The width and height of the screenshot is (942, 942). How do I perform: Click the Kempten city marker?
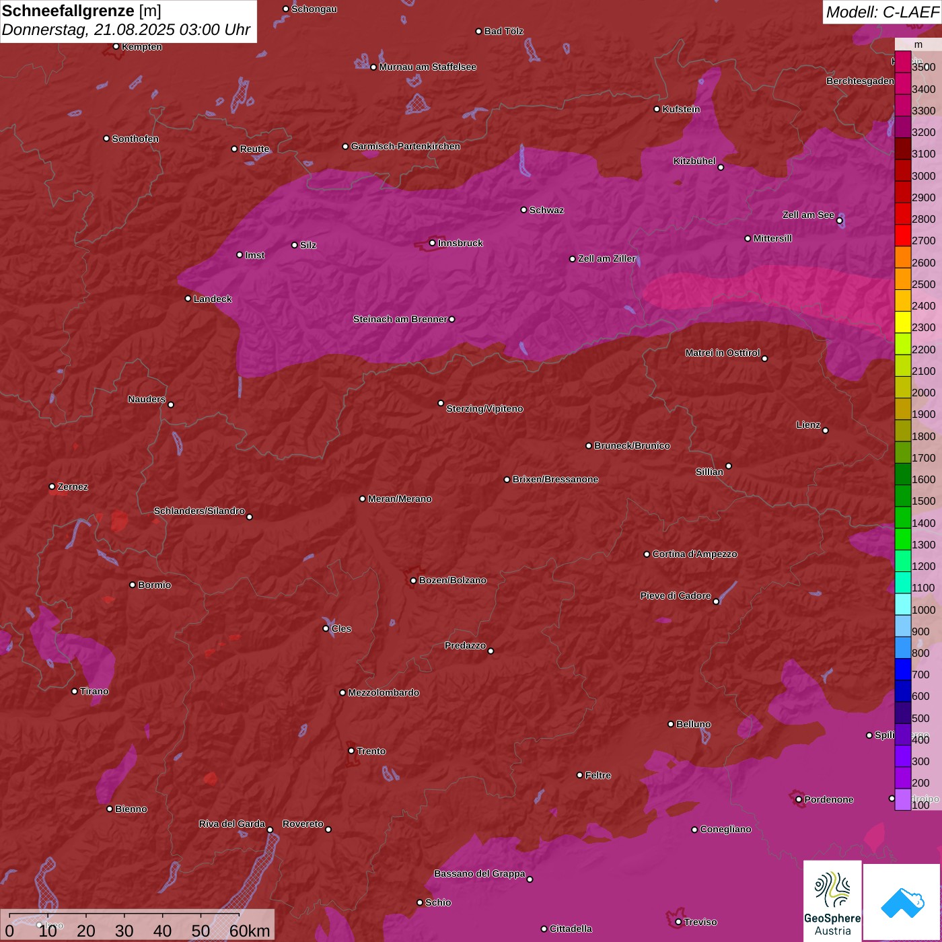point(116,46)
